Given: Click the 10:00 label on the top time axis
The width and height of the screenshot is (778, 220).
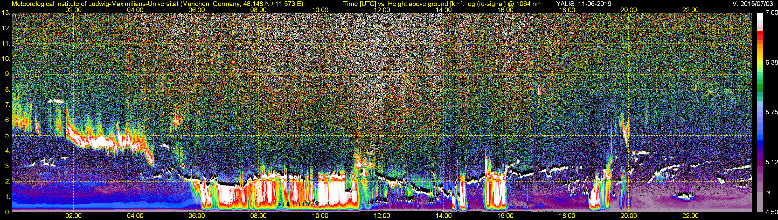Looking at the screenshot, I should pos(320,10).
